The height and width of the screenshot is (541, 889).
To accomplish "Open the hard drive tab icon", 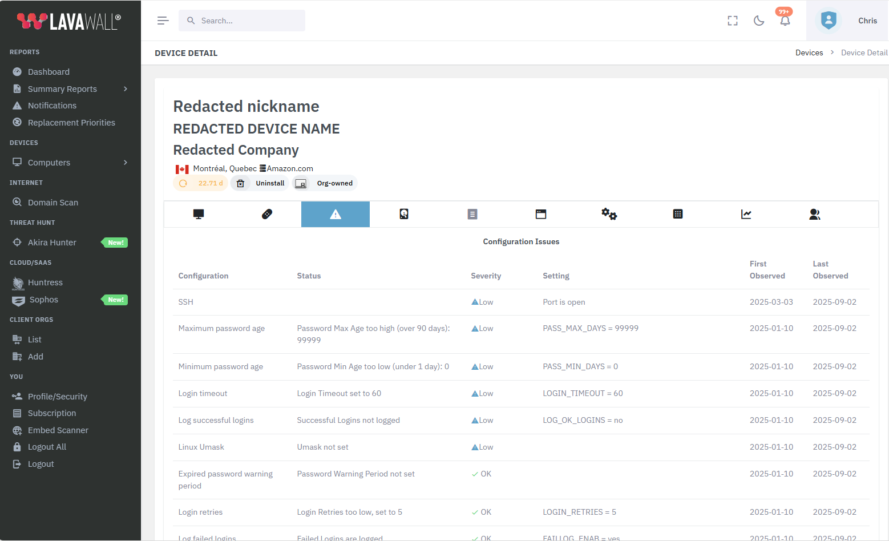I will point(404,214).
